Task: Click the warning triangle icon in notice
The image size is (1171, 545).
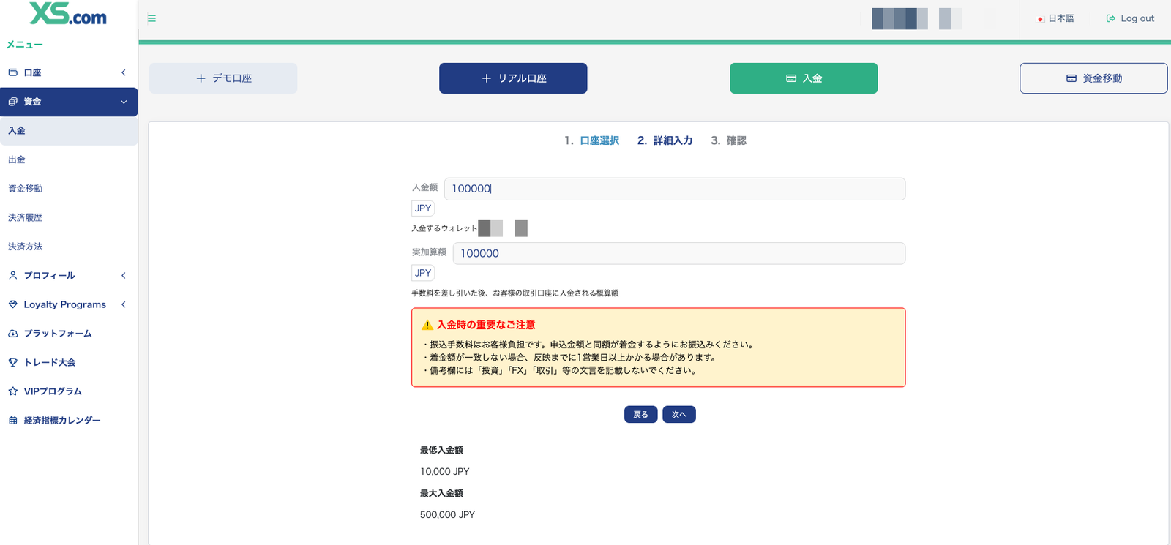Action: (427, 325)
